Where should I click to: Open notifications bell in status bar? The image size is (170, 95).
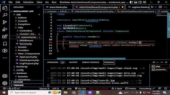(x=165, y=88)
